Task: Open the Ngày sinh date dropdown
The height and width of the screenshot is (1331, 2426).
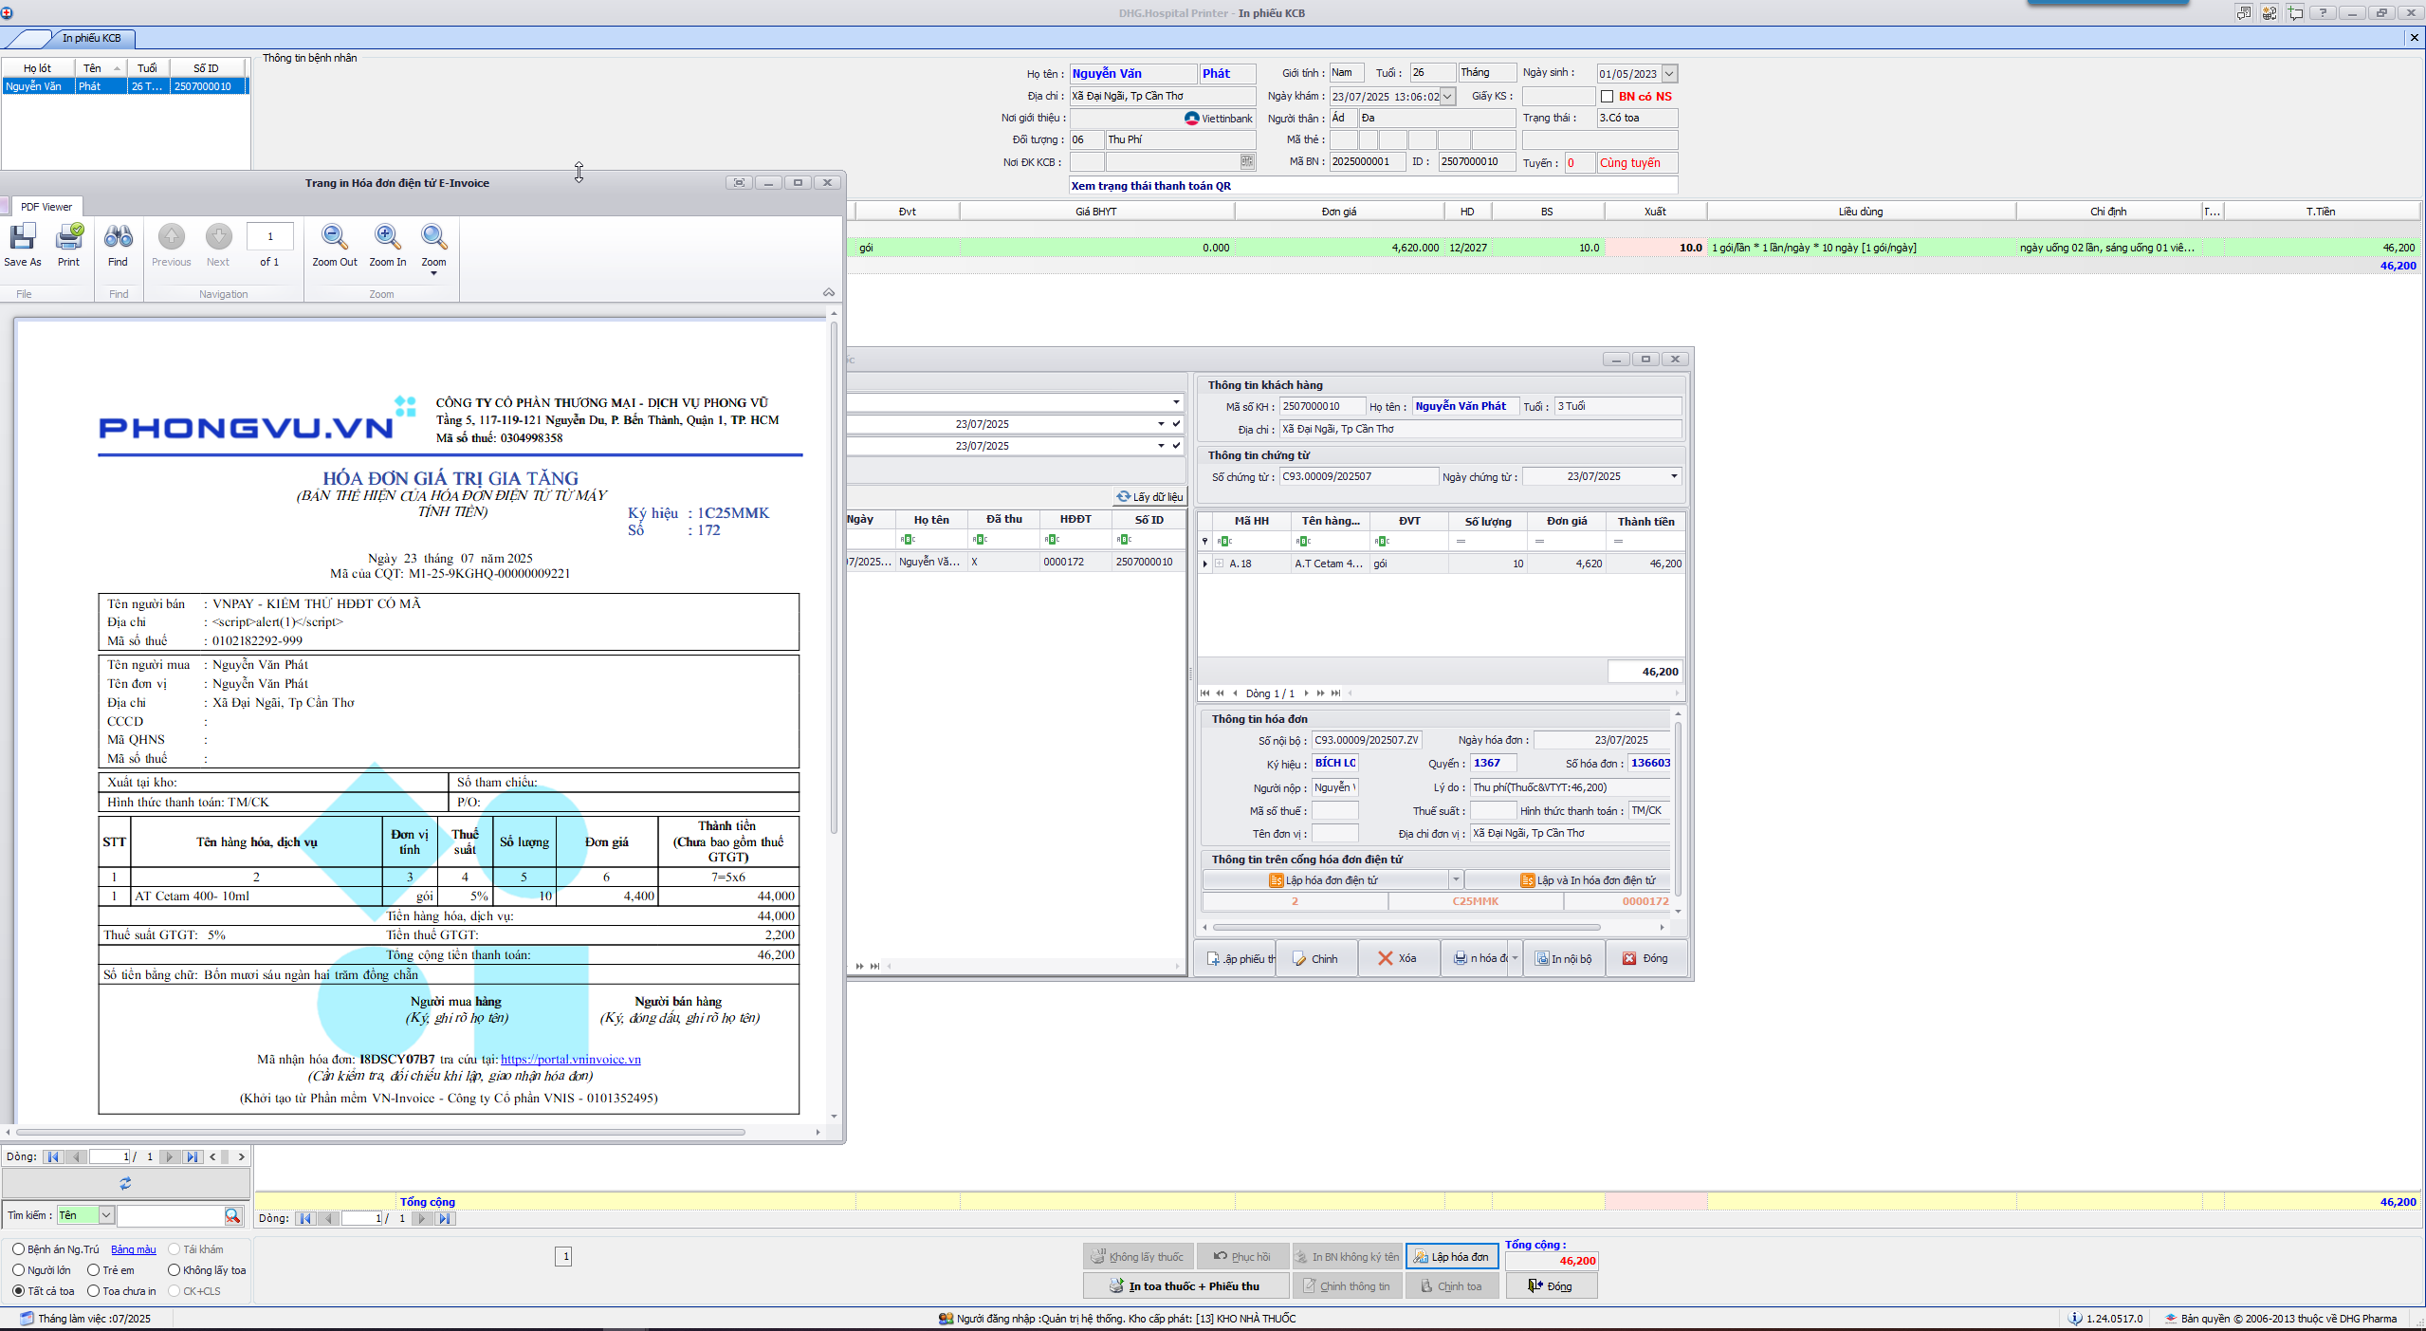Action: (x=1670, y=74)
